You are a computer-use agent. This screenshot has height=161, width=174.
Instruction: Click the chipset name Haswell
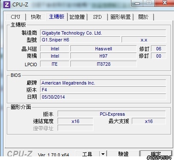tap(104, 49)
